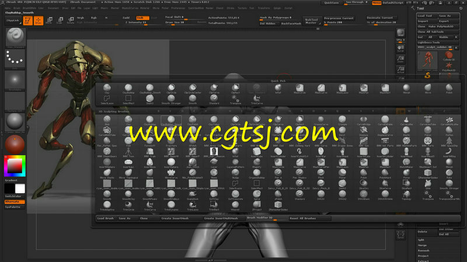Screen dimensions: 467x262
Task: Pick the ZProject brush
Action: point(257,206)
